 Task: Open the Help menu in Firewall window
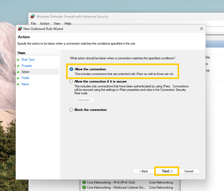pyautogui.click(x=68, y=23)
